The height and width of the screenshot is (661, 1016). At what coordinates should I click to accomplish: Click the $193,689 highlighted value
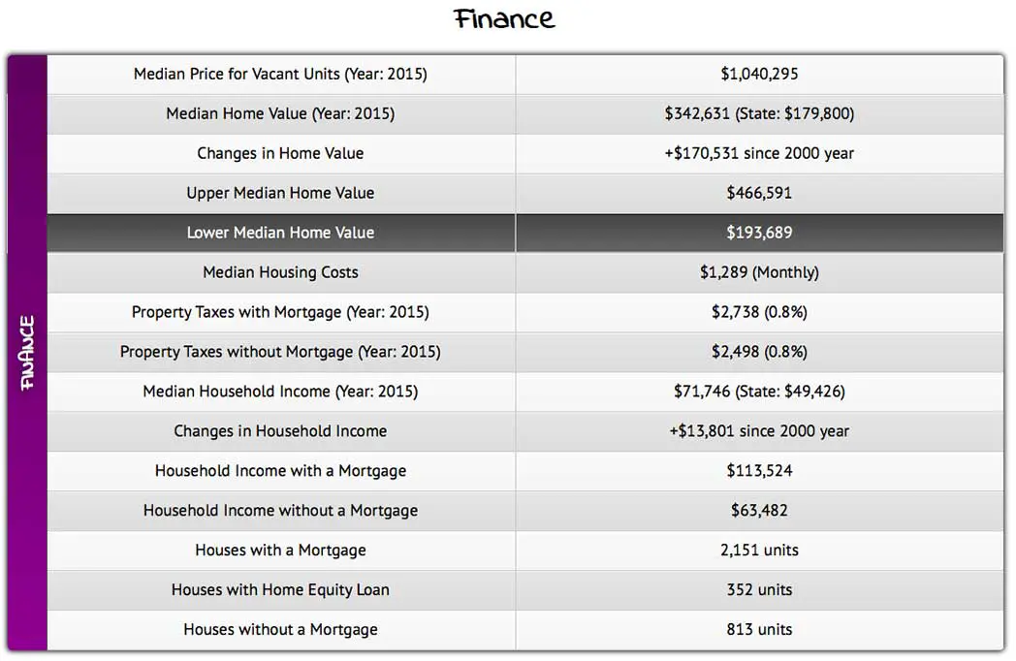pyautogui.click(x=759, y=233)
